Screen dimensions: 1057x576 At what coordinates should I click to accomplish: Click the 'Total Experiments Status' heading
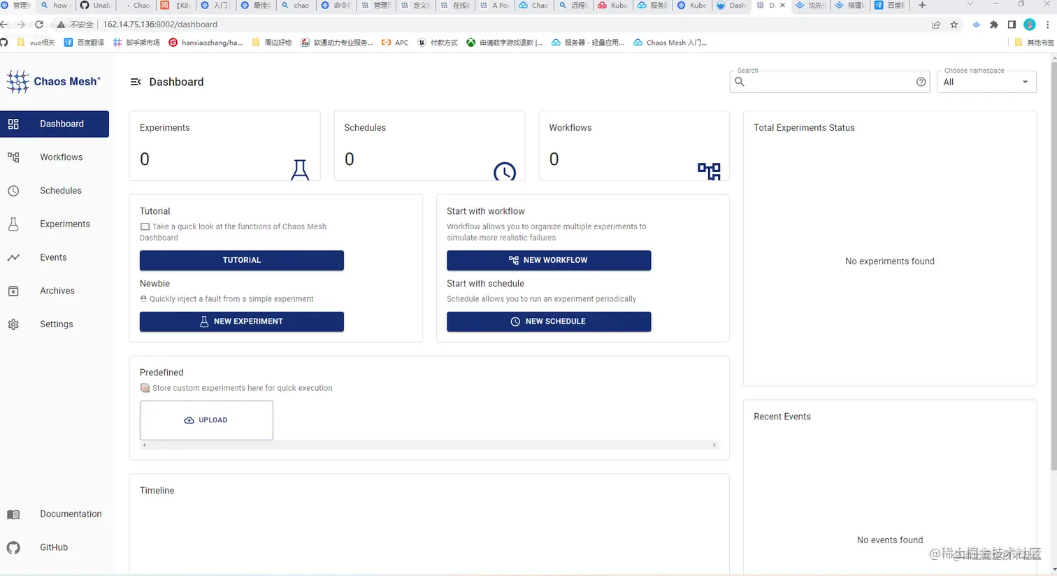(804, 128)
